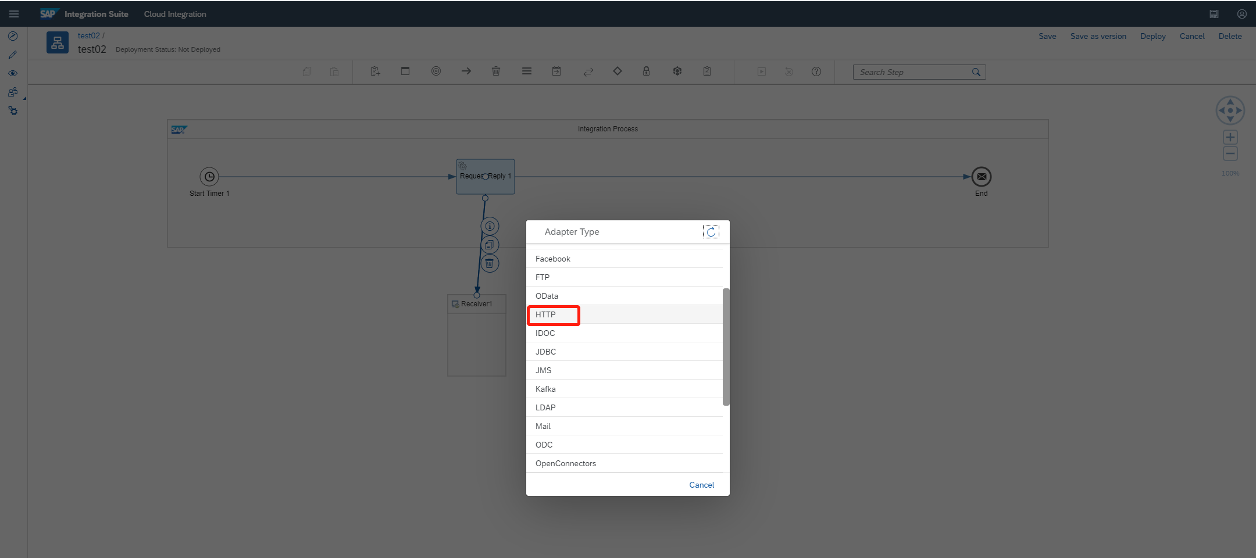
Task: Open the Help question mark icon
Action: click(816, 71)
